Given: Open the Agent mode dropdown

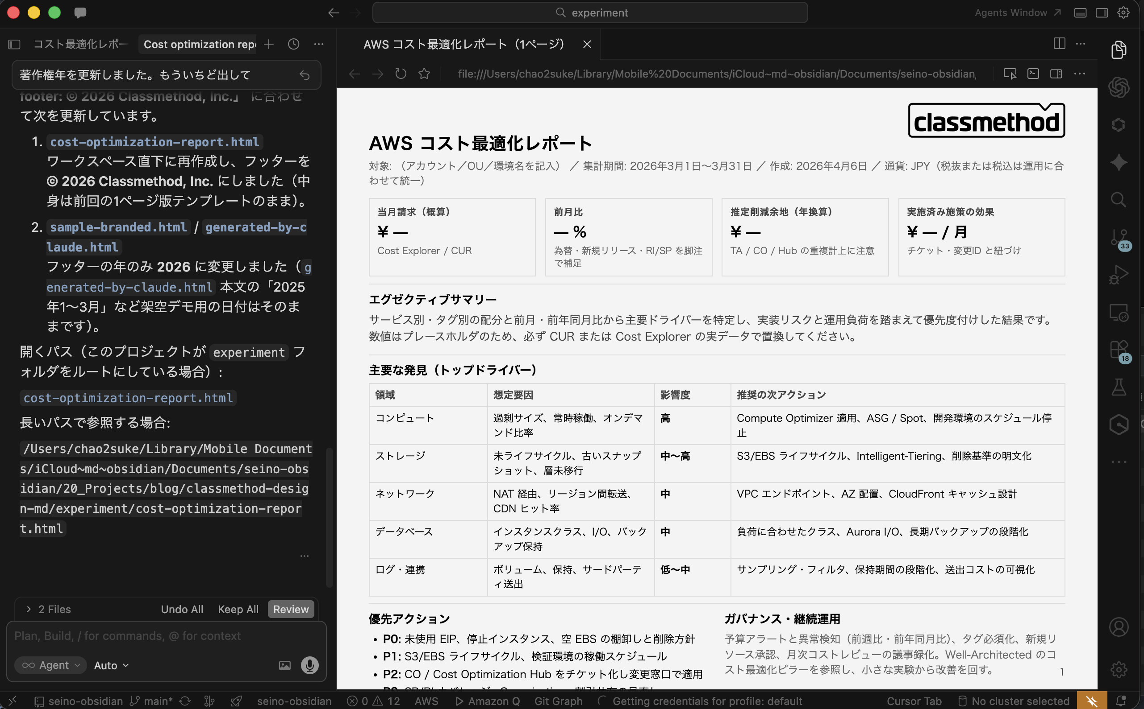Looking at the screenshot, I should (x=50, y=665).
